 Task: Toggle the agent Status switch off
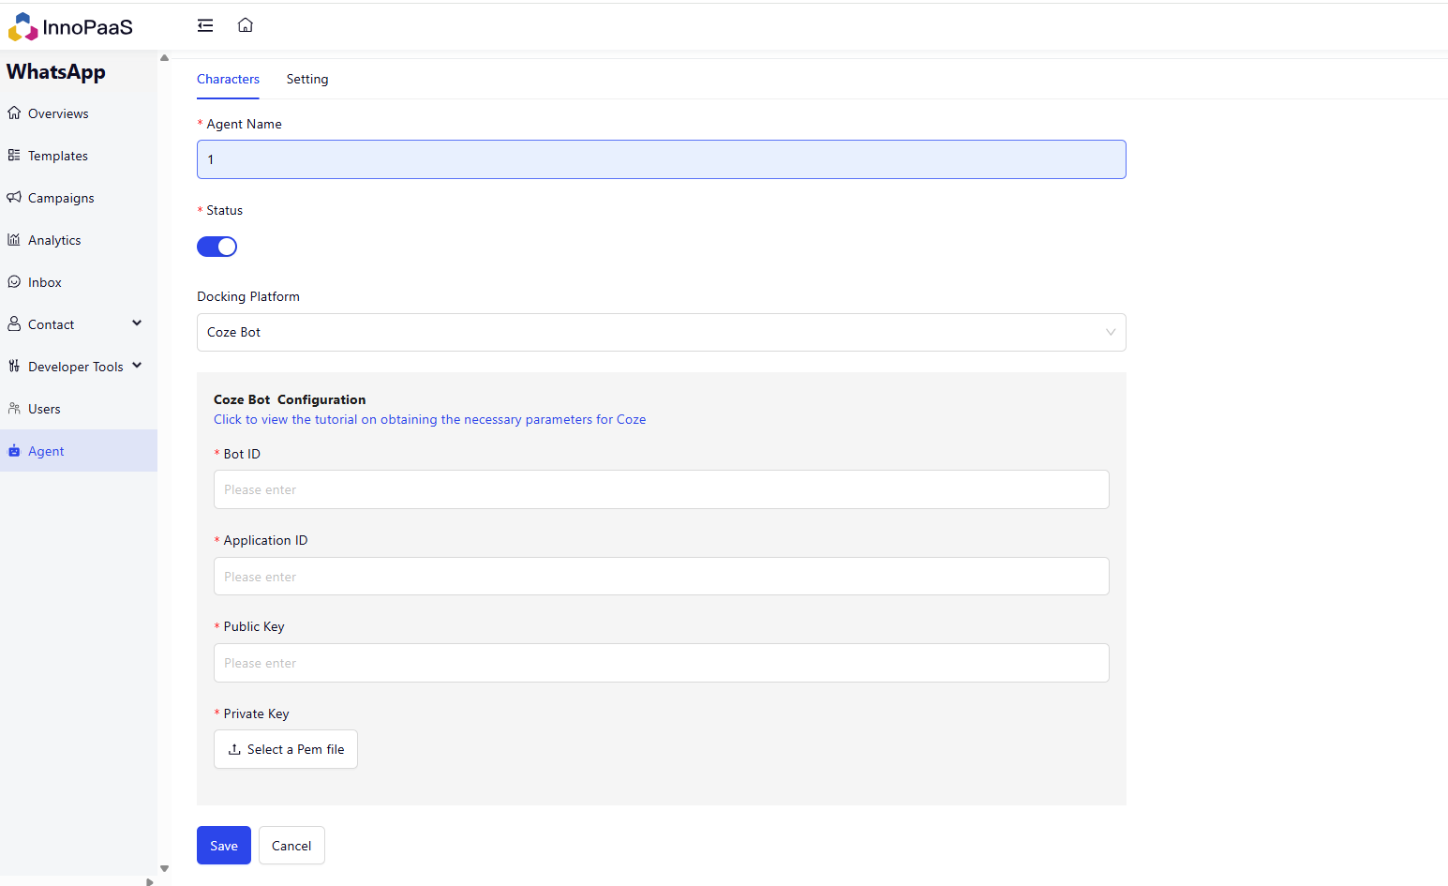tap(216, 247)
